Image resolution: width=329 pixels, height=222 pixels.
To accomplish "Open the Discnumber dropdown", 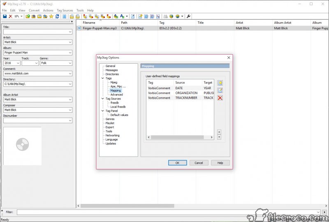I will tap(70, 120).
